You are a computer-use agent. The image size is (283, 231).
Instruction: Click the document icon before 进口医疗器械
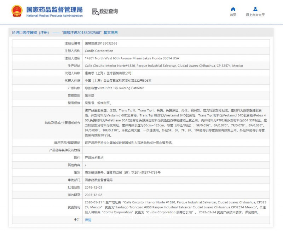tap(14, 33)
